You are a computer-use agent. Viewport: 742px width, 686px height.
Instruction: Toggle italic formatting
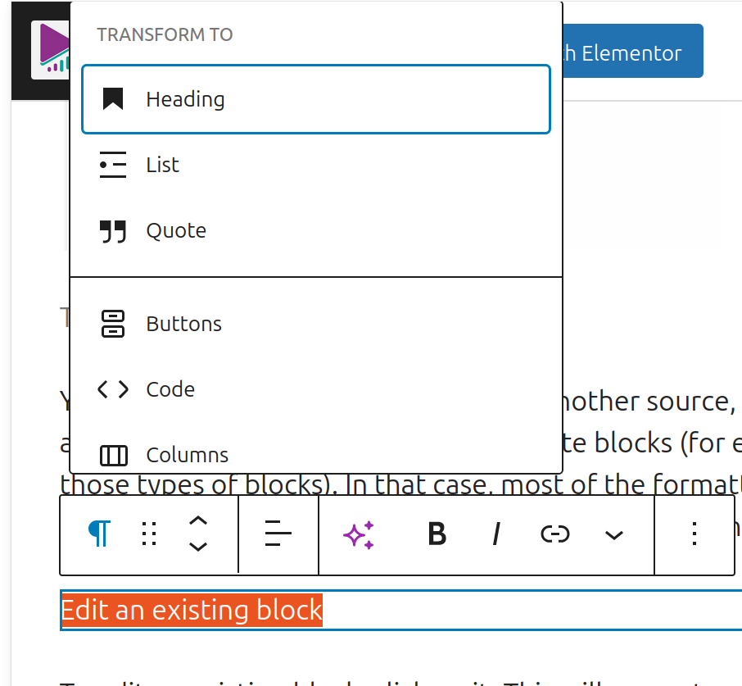coord(495,534)
